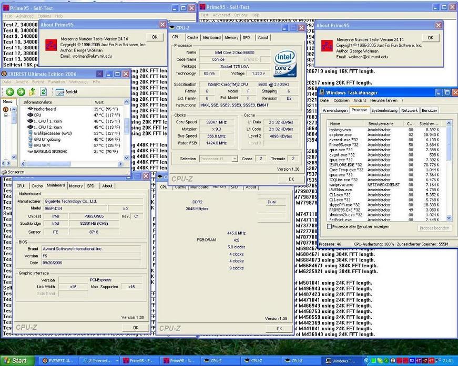Image resolution: width=458 pixels, height=366 pixels.
Task: Show hidden tray icons with taskbar chevron
Action: [366, 361]
